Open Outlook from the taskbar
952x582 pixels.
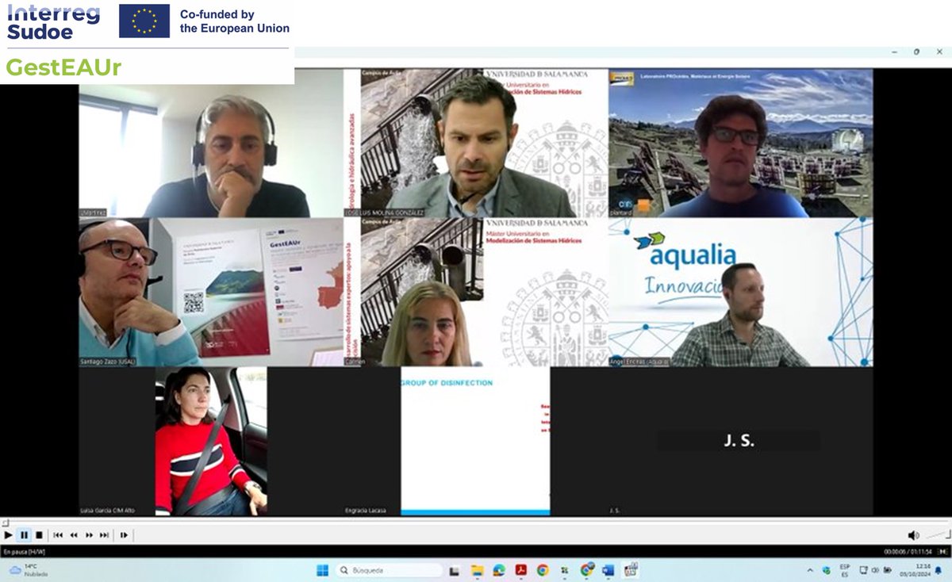(608, 569)
